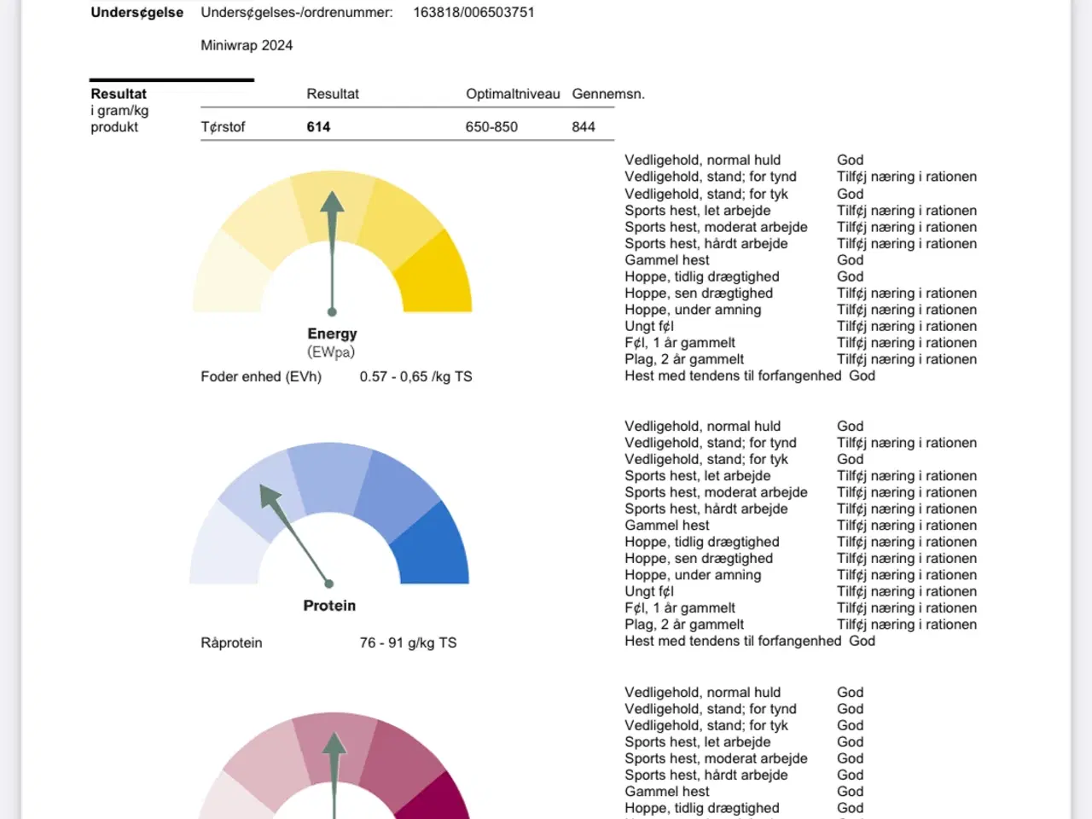
Task: Click 'Vedligehold, stand; for tynd' in Energy list
Action: pos(711,177)
